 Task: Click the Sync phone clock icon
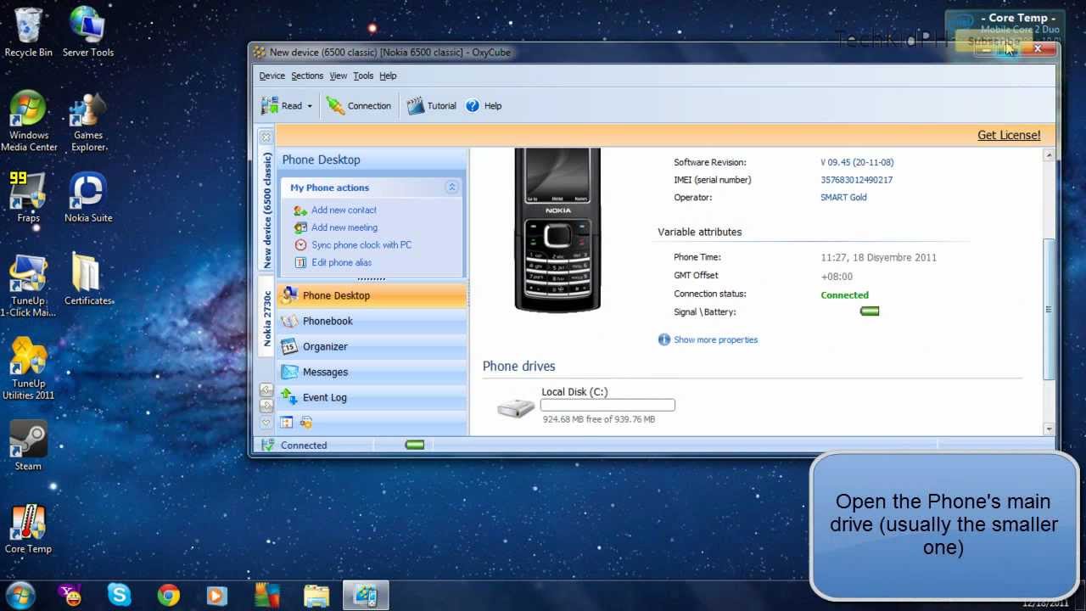click(x=300, y=245)
